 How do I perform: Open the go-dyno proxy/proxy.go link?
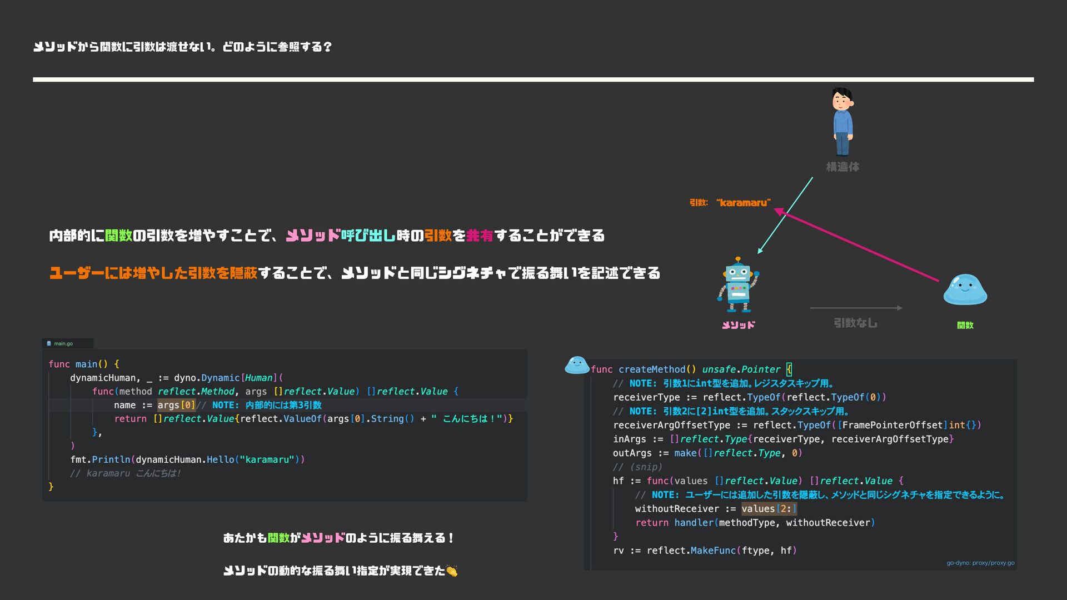980,563
